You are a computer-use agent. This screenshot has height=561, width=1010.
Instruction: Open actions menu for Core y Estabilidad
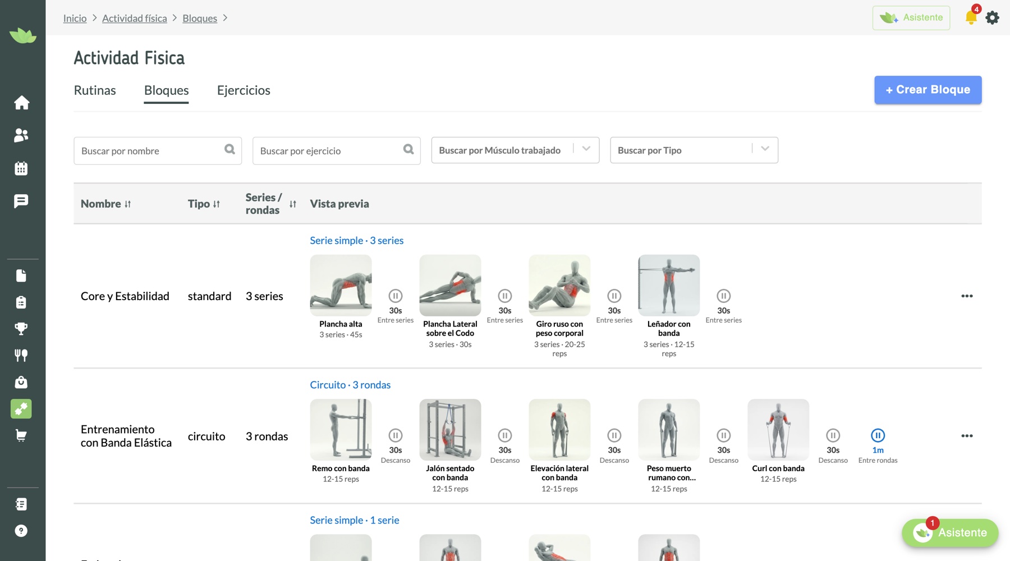coord(967,296)
